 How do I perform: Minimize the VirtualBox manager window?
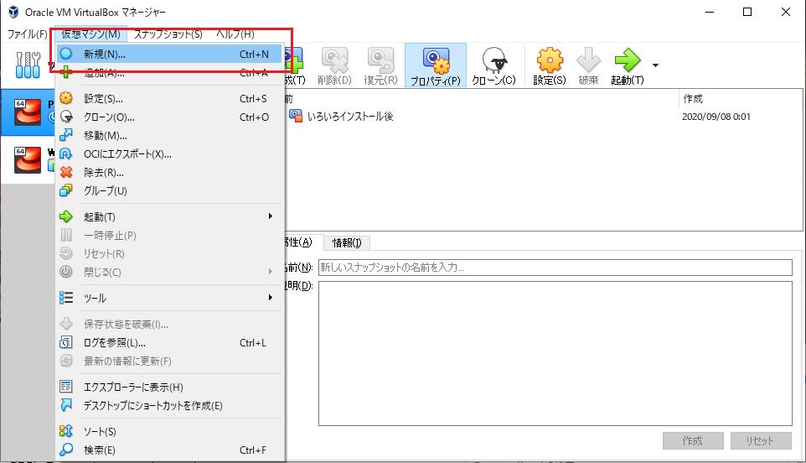coord(710,12)
